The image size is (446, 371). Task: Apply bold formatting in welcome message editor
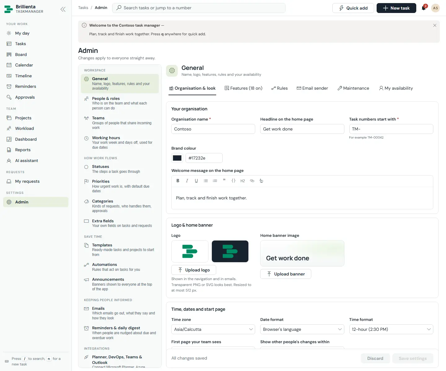pos(178,181)
